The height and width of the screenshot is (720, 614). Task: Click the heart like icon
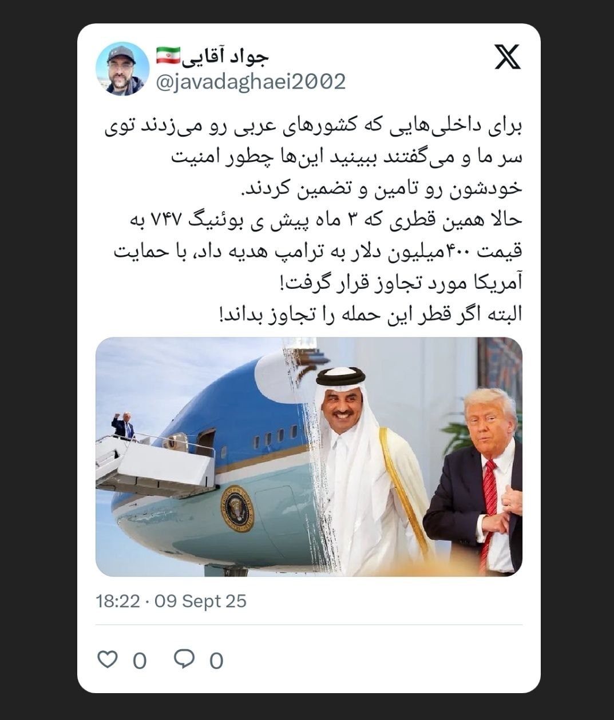tap(107, 659)
